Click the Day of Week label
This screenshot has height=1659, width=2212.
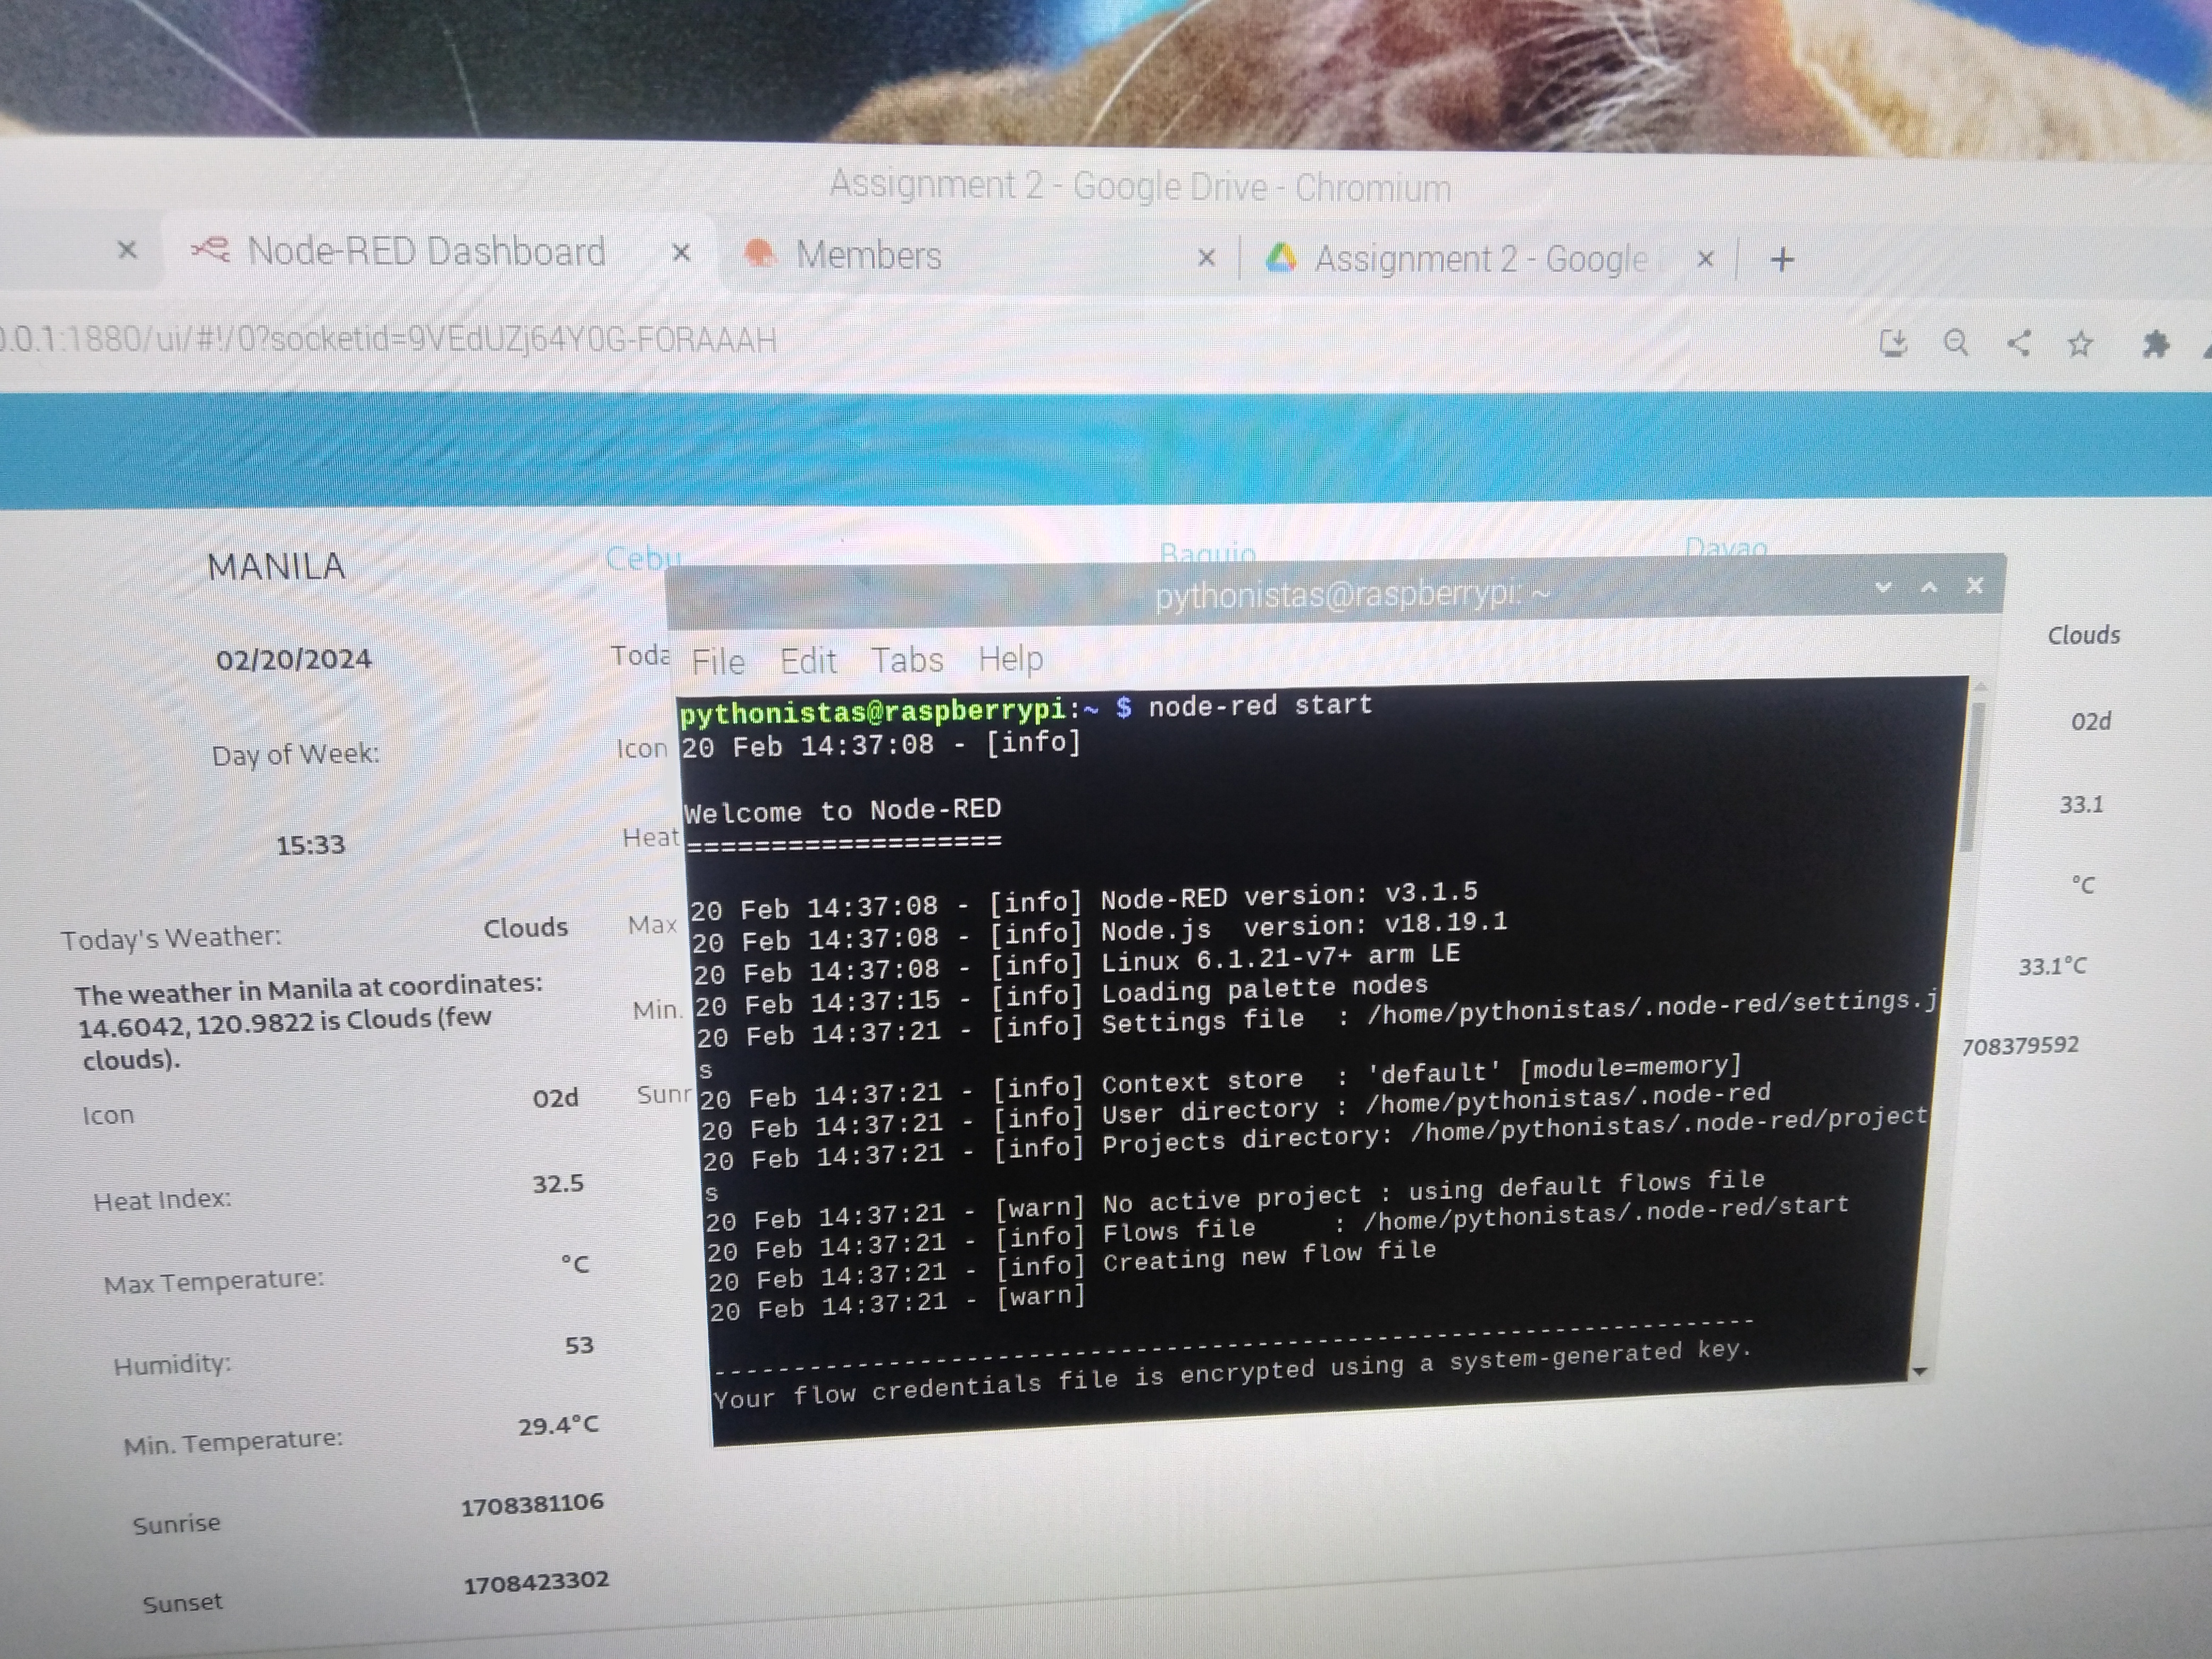(x=295, y=754)
